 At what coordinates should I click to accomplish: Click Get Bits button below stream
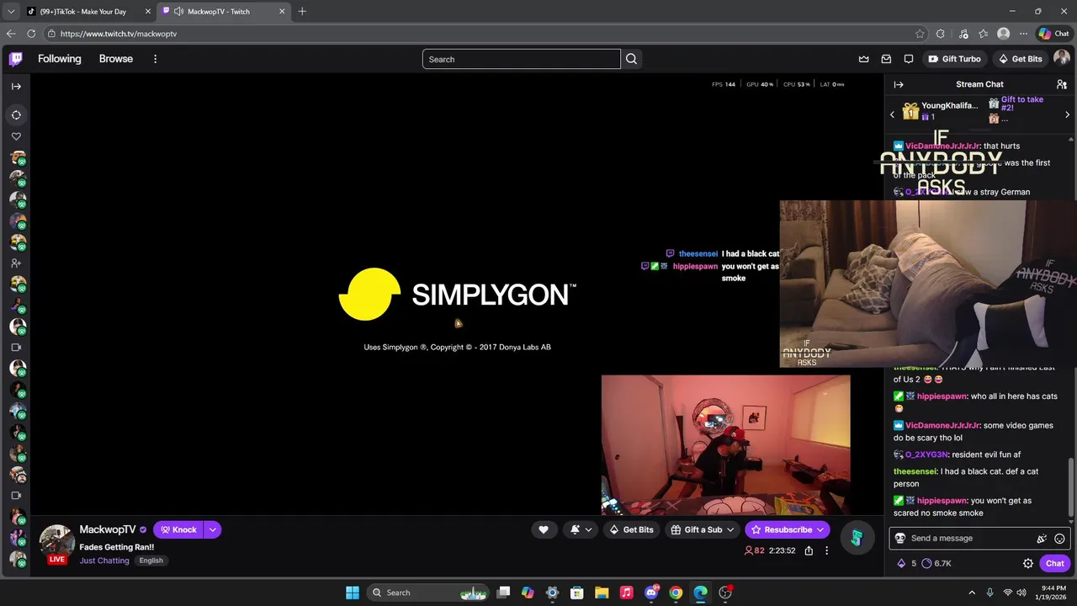tap(631, 529)
